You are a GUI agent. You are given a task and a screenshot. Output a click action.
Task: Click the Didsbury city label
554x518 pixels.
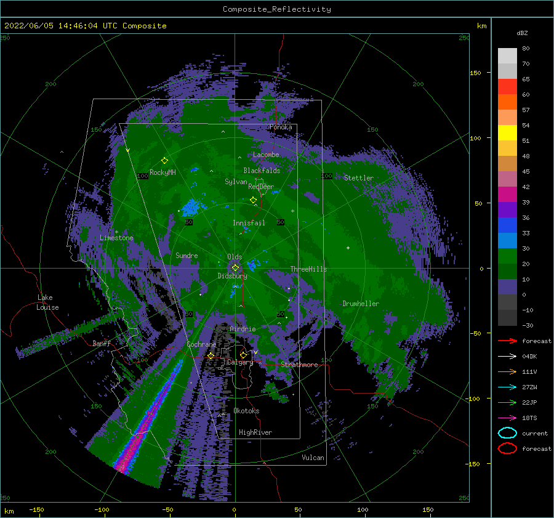(x=232, y=276)
